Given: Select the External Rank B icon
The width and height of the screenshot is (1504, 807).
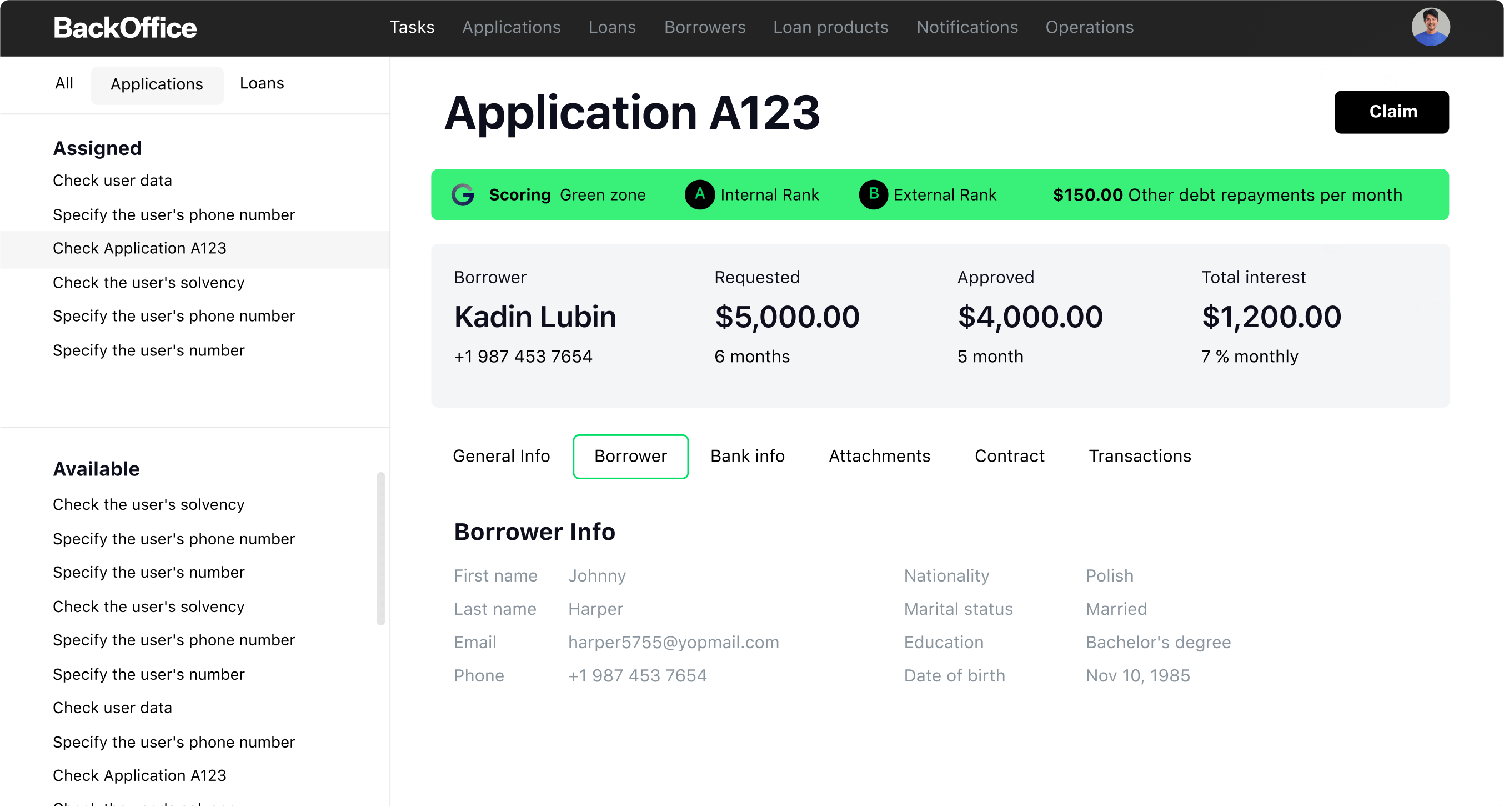Looking at the screenshot, I should [873, 194].
